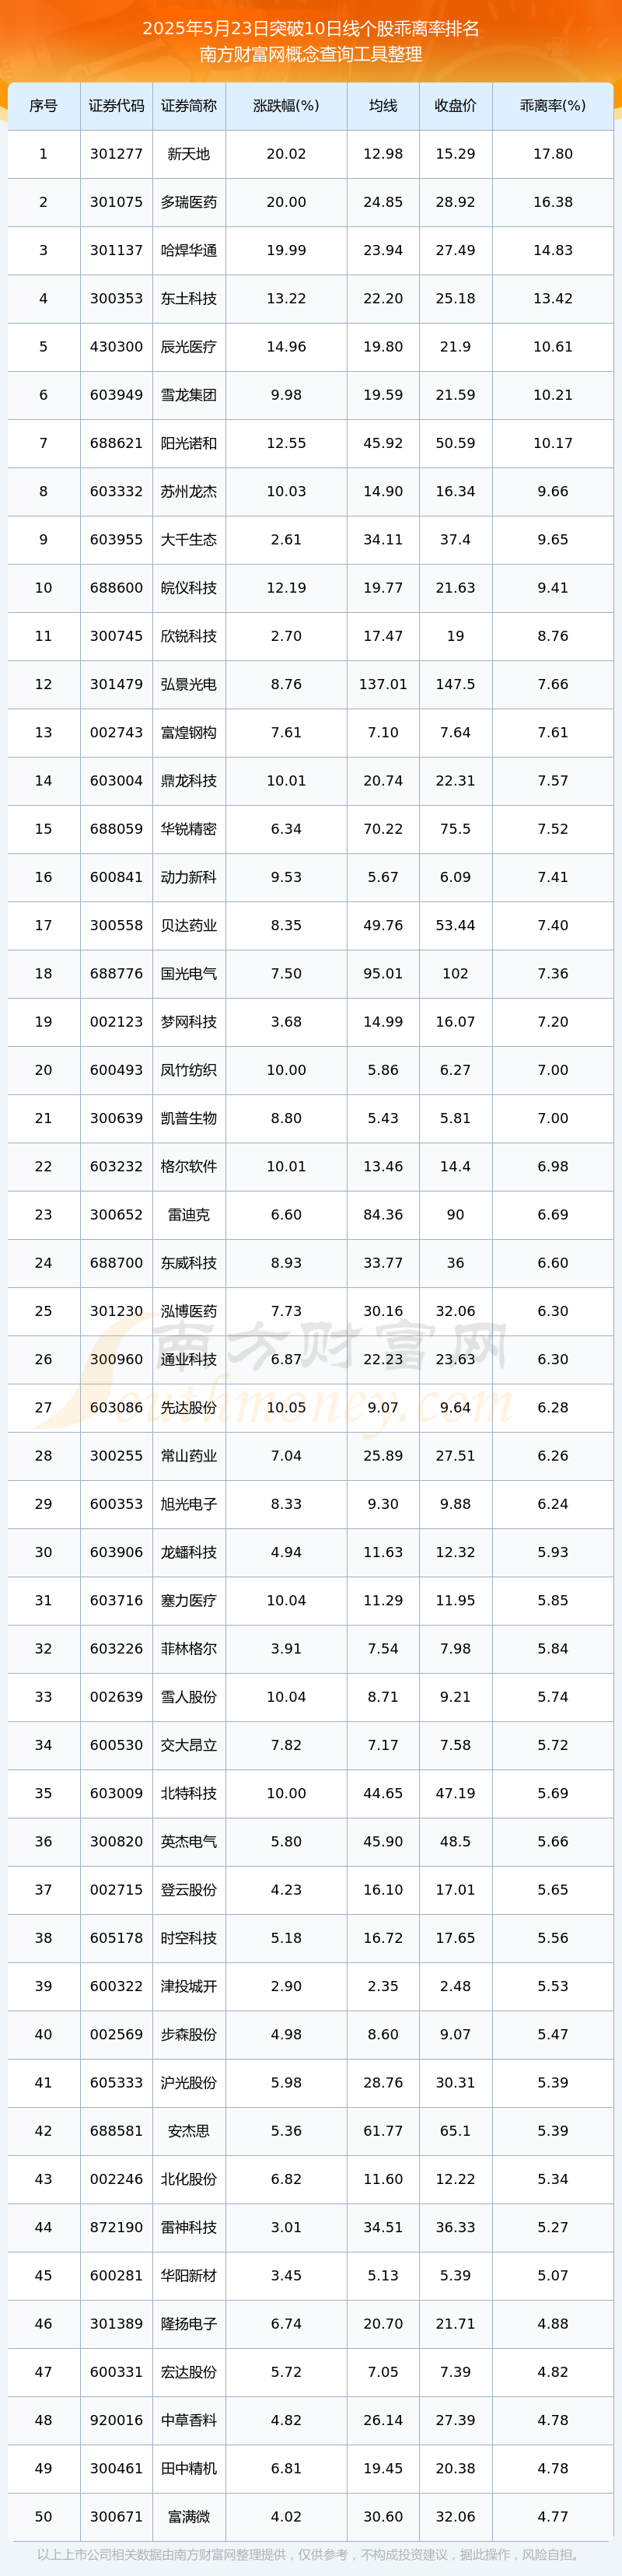Select stock name 新天地

click(x=189, y=154)
